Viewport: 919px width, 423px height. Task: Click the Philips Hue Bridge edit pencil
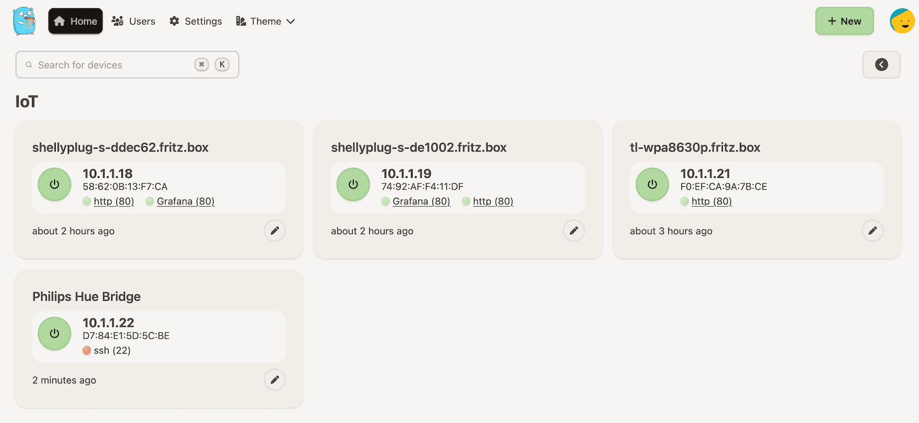274,380
